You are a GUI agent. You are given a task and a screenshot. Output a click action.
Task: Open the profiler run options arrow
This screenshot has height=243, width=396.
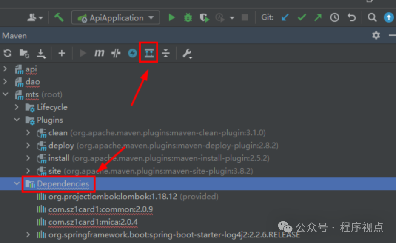(x=232, y=18)
